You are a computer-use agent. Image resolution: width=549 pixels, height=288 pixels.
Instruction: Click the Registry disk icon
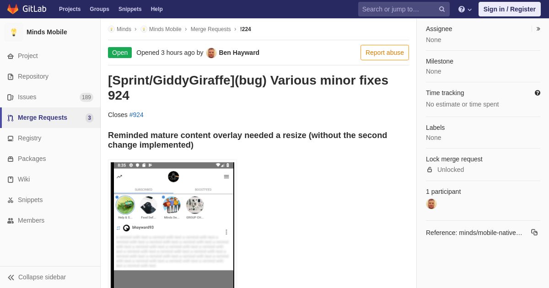click(x=11, y=138)
